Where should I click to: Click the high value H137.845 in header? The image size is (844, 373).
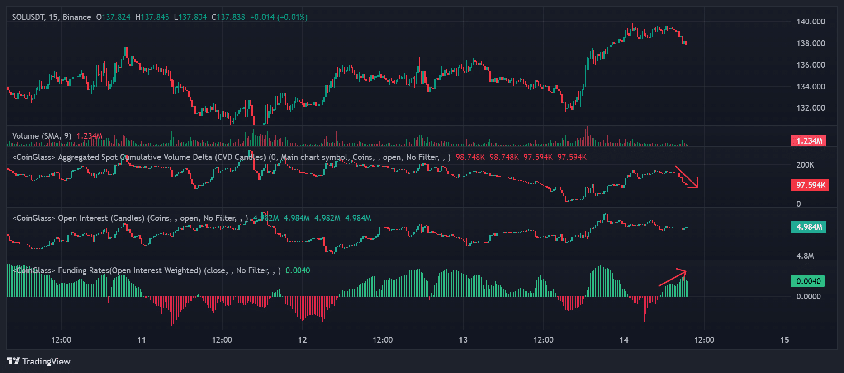click(x=152, y=17)
